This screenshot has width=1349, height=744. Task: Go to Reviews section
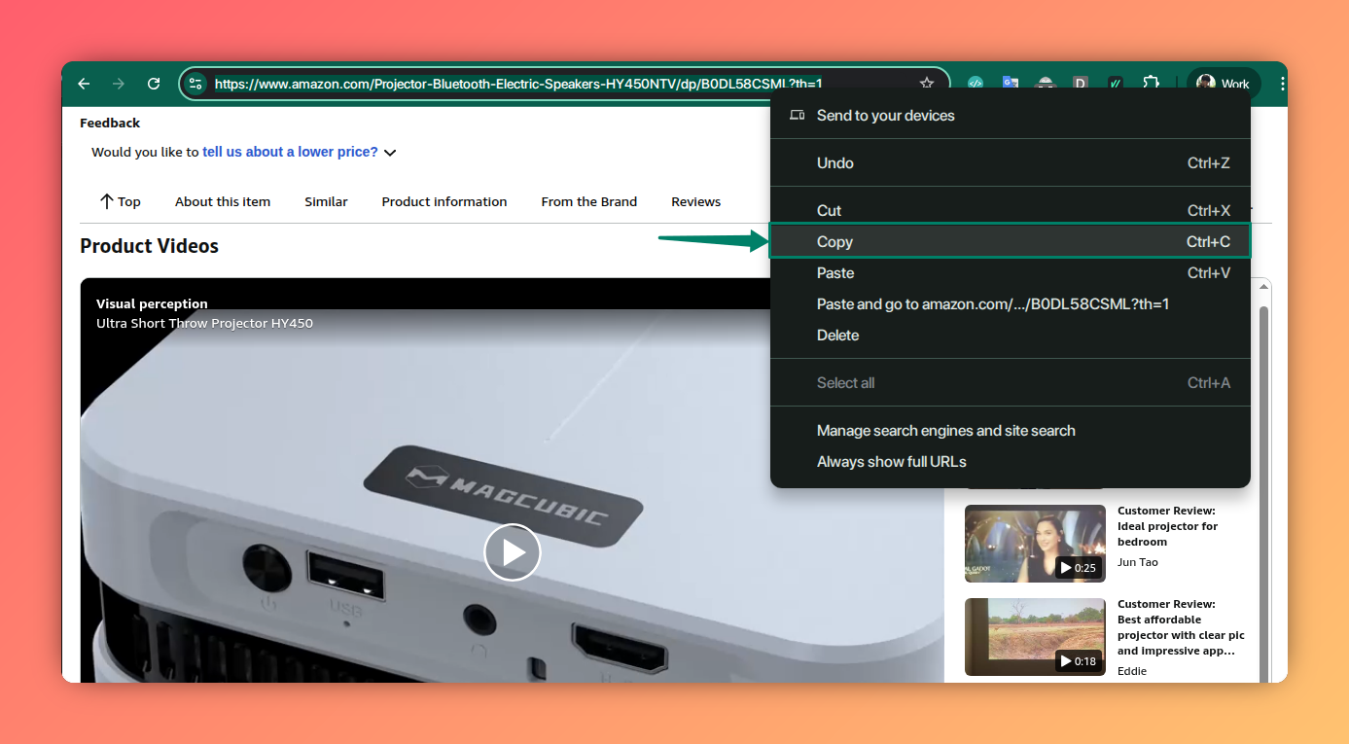(696, 201)
